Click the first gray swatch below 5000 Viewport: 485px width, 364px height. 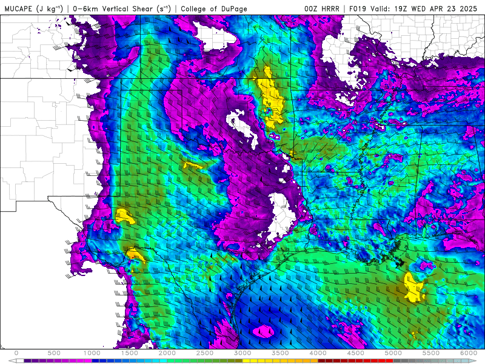point(397,361)
